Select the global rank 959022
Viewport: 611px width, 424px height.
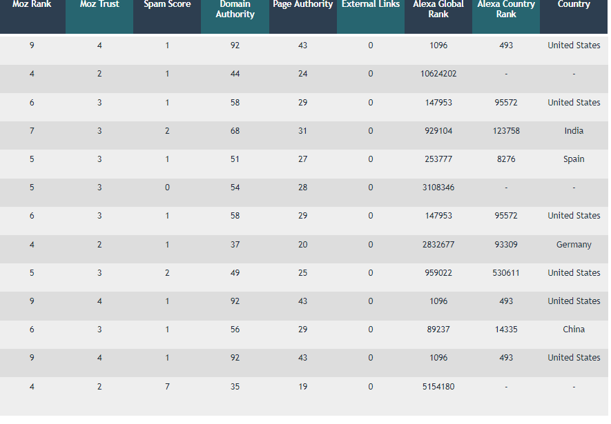tap(438, 273)
